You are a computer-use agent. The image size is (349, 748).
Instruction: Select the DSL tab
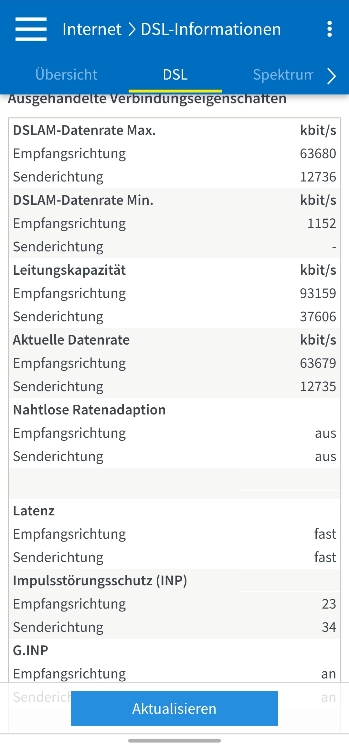coord(175,75)
